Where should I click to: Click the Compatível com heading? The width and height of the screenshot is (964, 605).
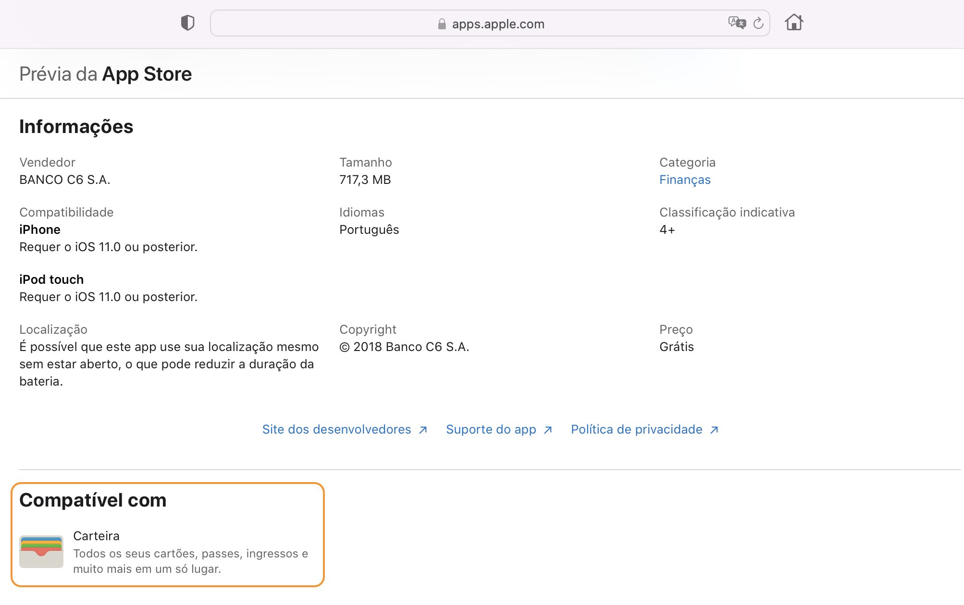pos(93,500)
